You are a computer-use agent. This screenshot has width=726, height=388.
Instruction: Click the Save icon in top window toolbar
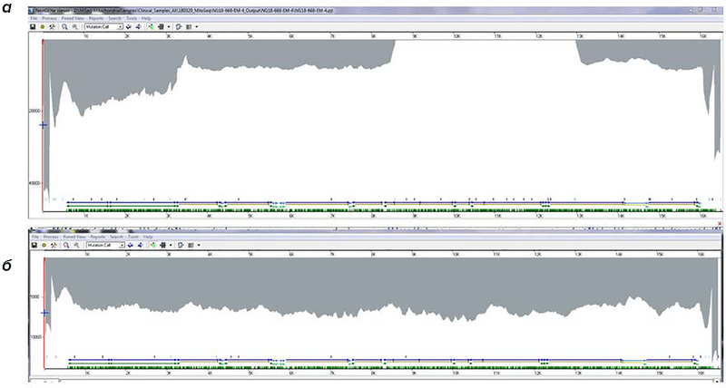point(34,27)
